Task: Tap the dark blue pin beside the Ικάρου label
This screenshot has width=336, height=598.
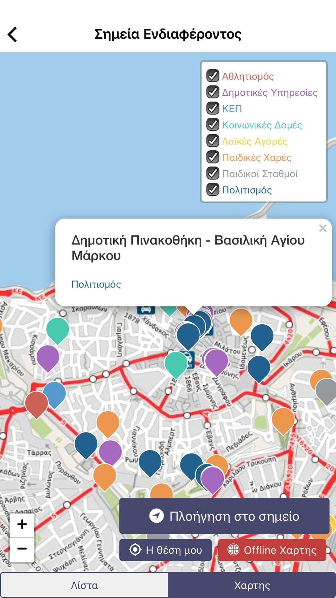Action: 259,369
